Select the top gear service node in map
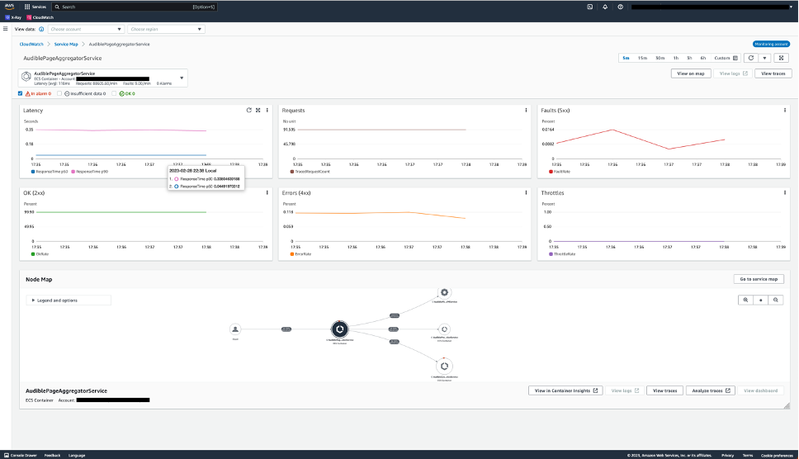Viewport: 799px width, 459px height. (444, 292)
